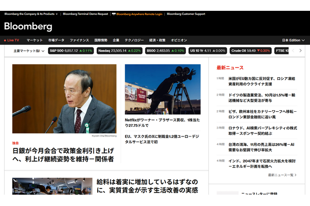Open 米国がEU数カ国に反対促す news item
The height and width of the screenshot is (206, 310).
262,81
